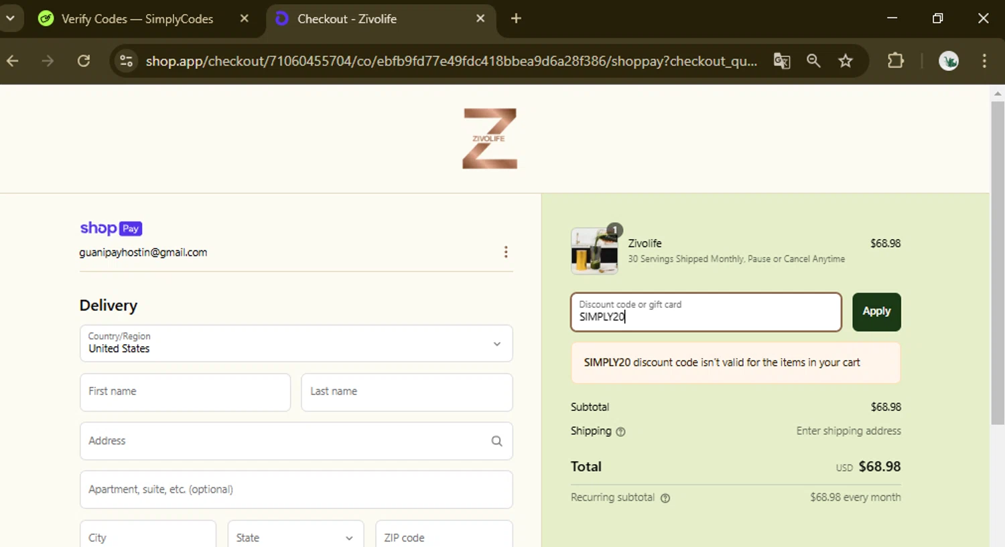The height and width of the screenshot is (547, 1005).
Task: Open account options menu beside email
Action: point(506,252)
